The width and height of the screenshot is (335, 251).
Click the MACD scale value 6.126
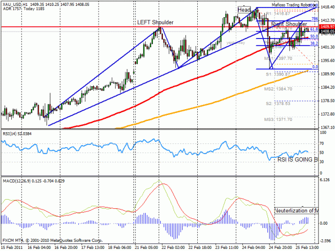(325, 180)
